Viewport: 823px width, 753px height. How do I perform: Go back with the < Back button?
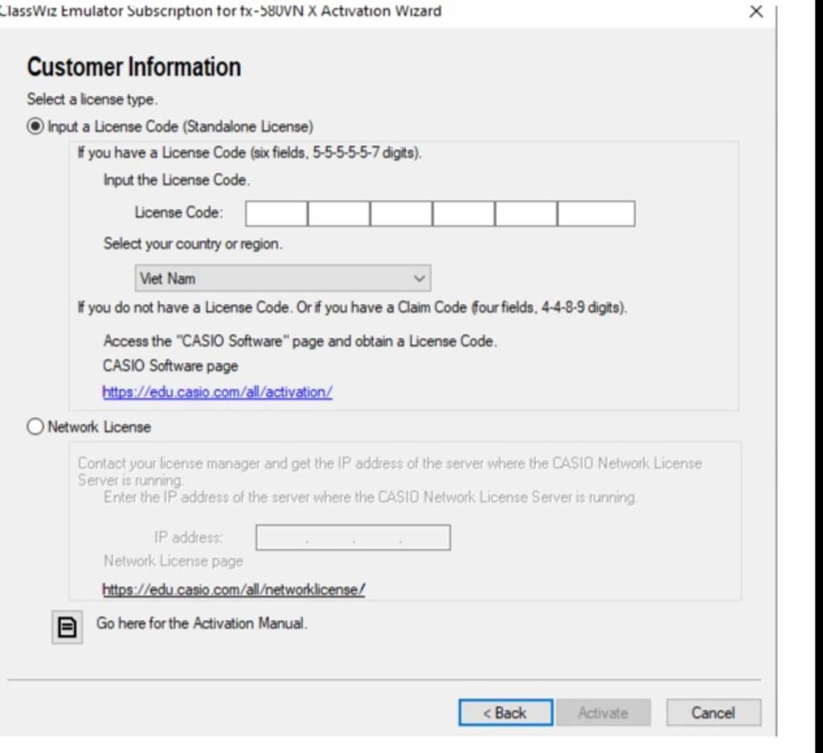[506, 713]
